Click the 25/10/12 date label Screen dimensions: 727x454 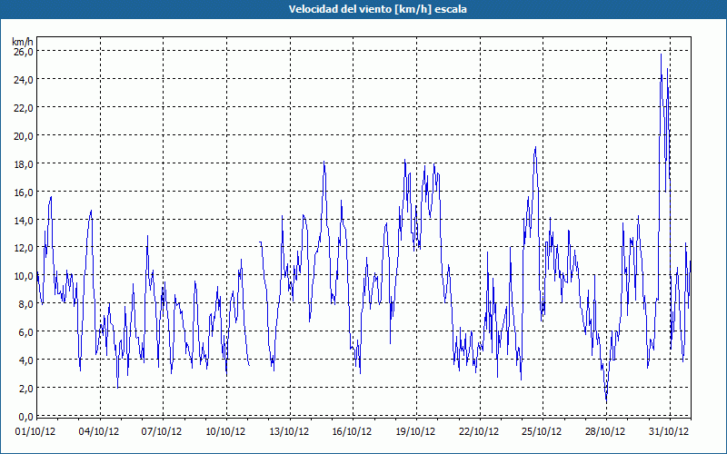point(542,432)
